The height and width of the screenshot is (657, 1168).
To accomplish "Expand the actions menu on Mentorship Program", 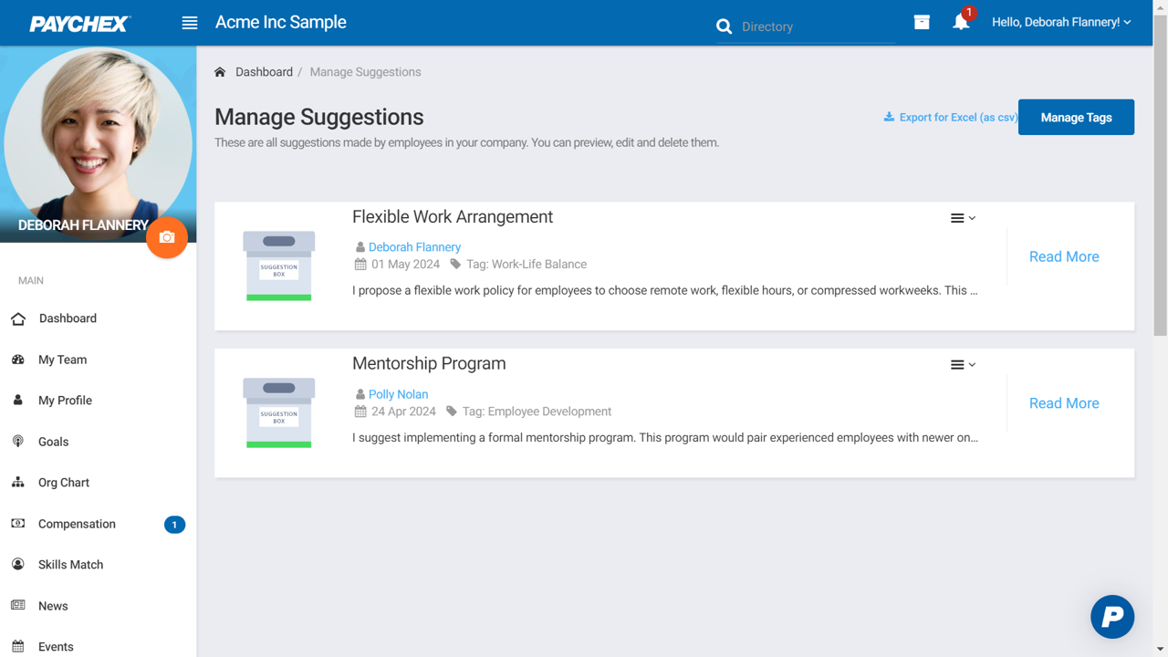I will (963, 364).
